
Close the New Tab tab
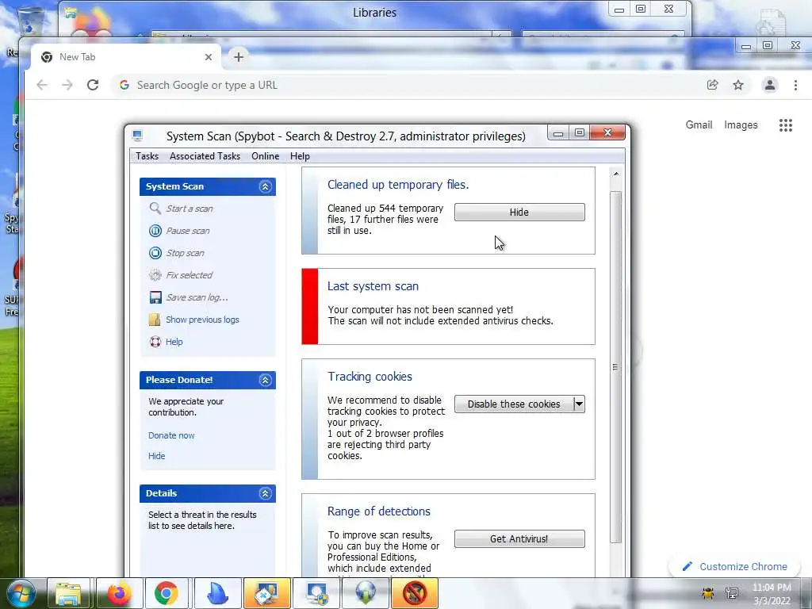pyautogui.click(x=209, y=57)
